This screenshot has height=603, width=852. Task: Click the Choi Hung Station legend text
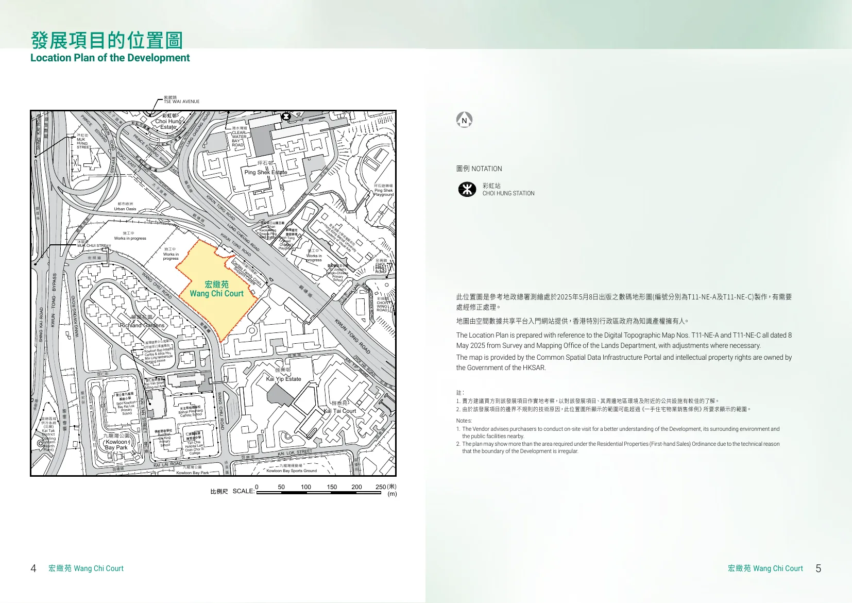(508, 193)
